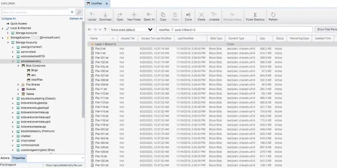Select the File-0.txt row

coord(212,49)
